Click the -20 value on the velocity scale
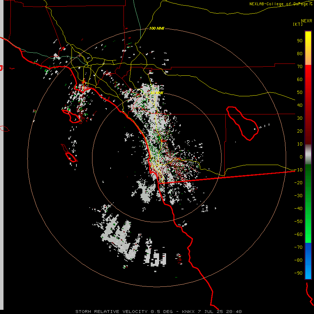 pos(298,183)
